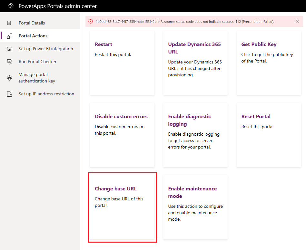Click 'Use this action to configure' description

[195, 213]
